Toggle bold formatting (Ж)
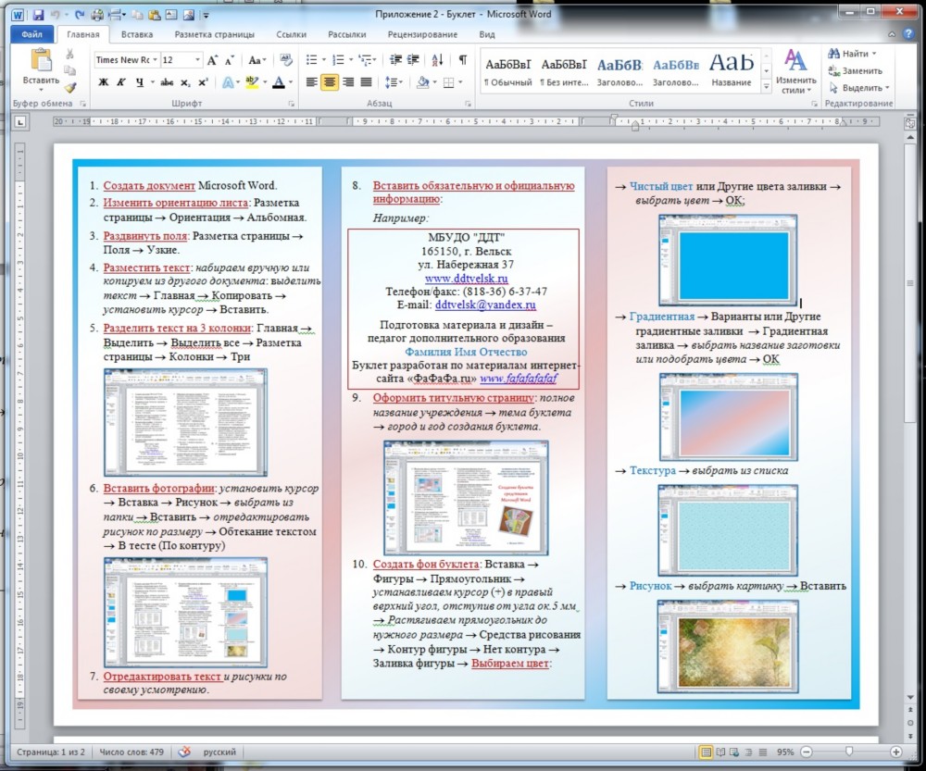Image resolution: width=926 pixels, height=771 pixels. click(x=104, y=82)
